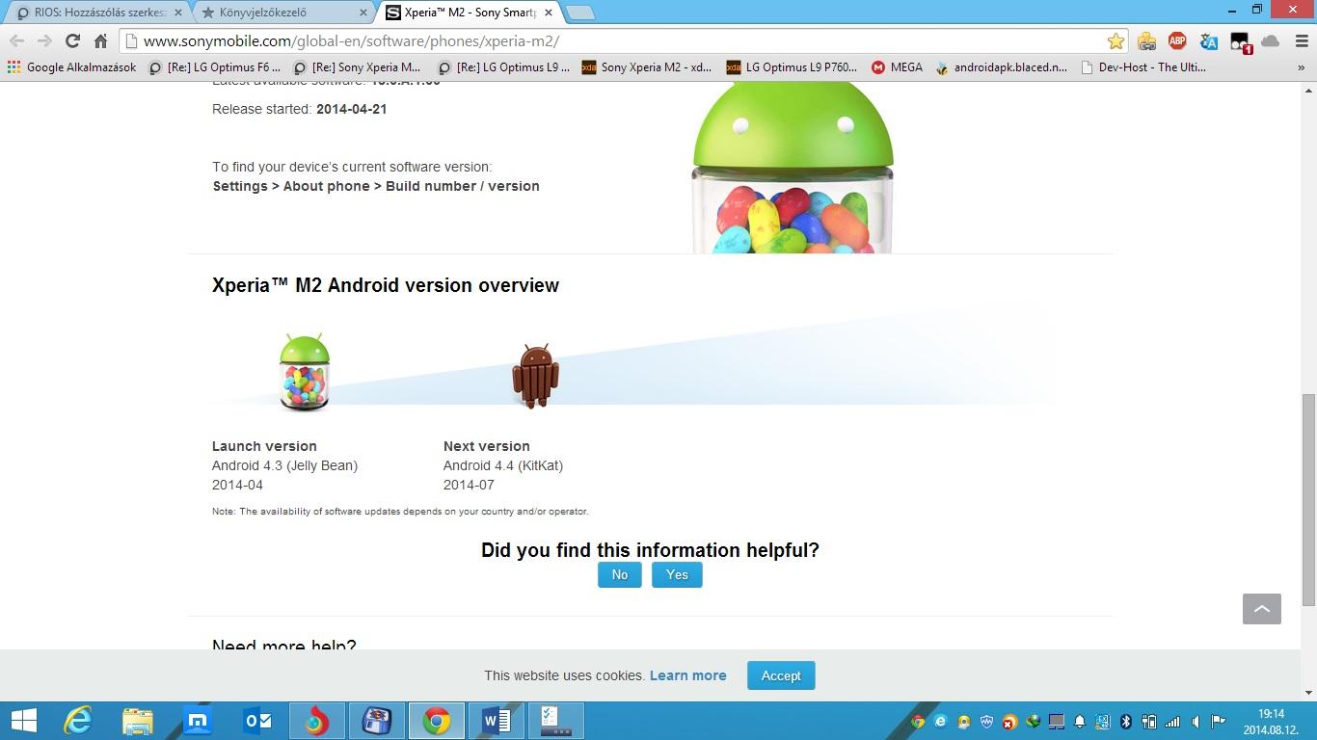Image resolution: width=1317 pixels, height=740 pixels.
Task: Open the [Re:] Sony Xperia M bookmark
Action: pyautogui.click(x=358, y=67)
